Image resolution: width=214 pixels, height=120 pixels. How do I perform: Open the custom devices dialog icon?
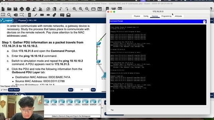tap(100, 9)
